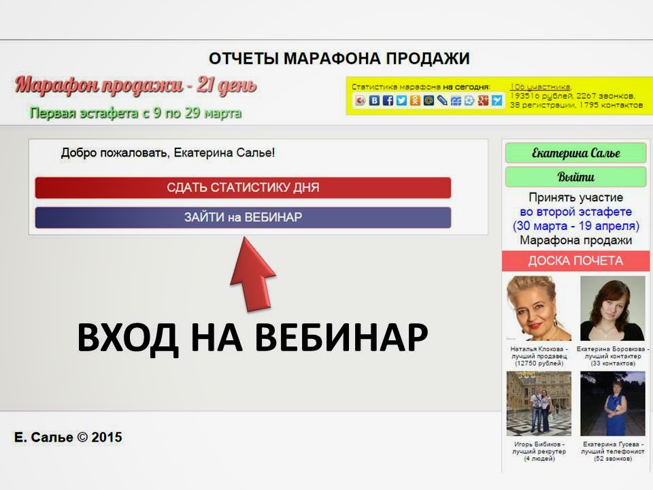653x490 pixels.
Task: Click the ДОСКА ПОЧЕТА header
Action: tap(575, 261)
